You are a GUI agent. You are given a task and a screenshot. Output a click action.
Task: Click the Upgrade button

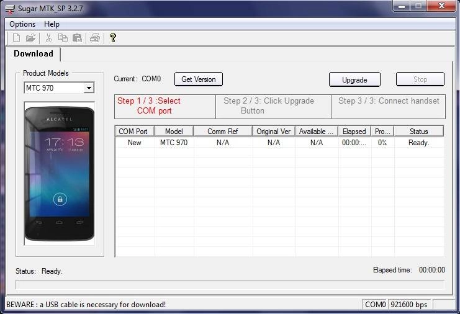354,80
